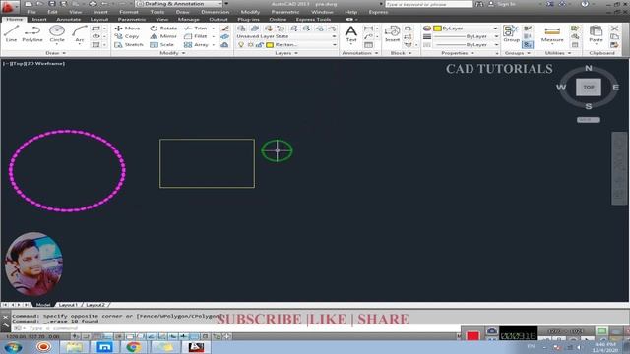
Task: Expand the Properties panel
Action: pos(458,53)
